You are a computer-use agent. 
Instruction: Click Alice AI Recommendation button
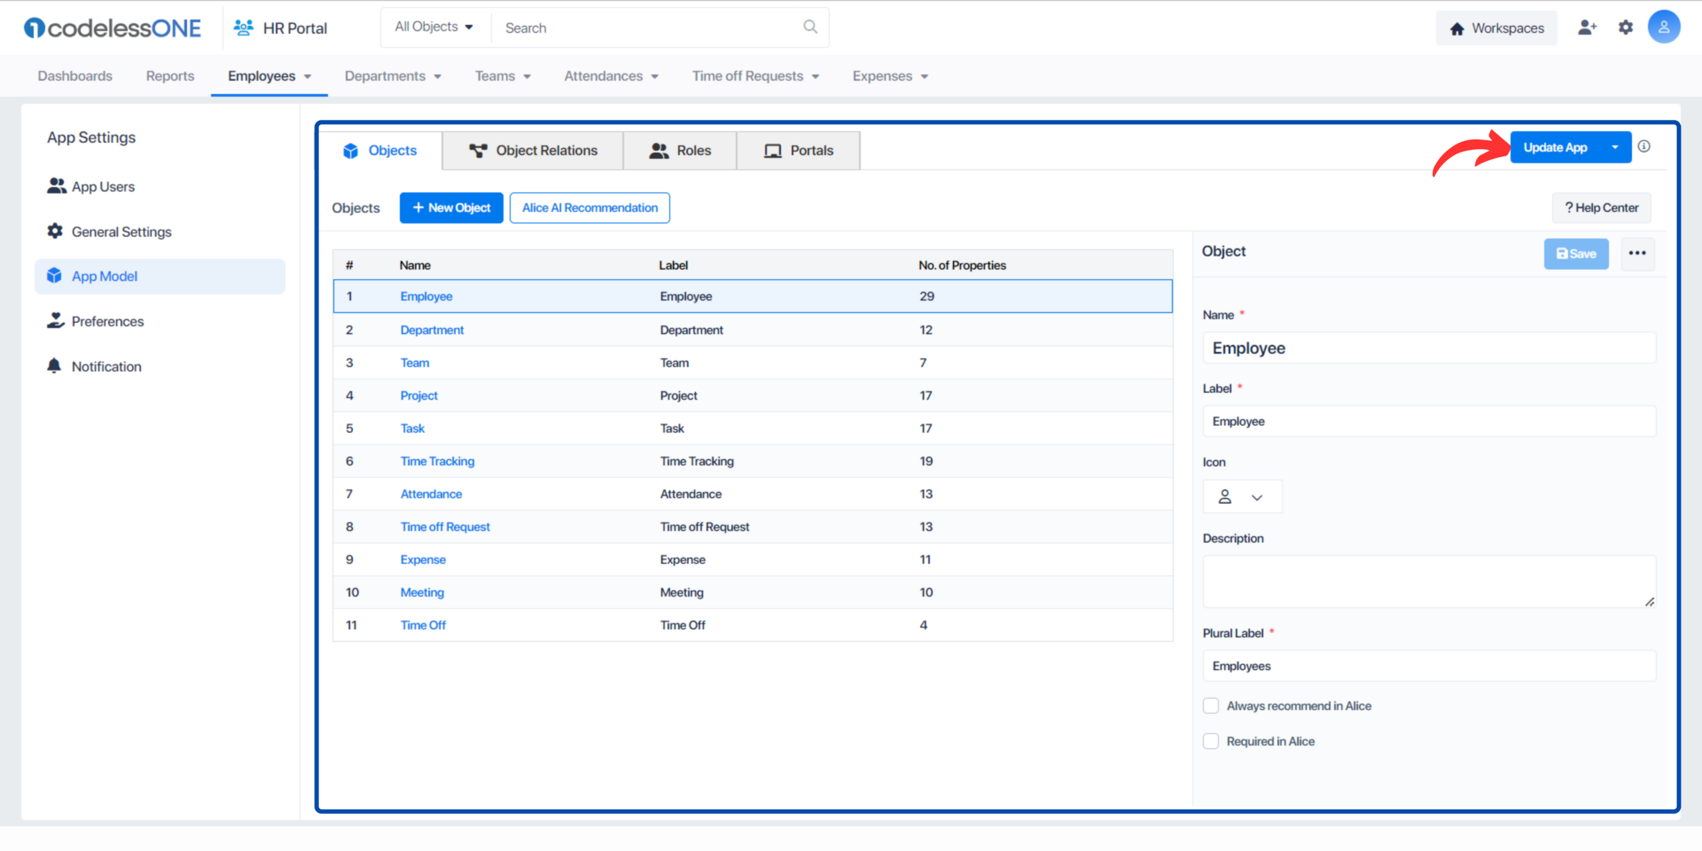click(590, 207)
